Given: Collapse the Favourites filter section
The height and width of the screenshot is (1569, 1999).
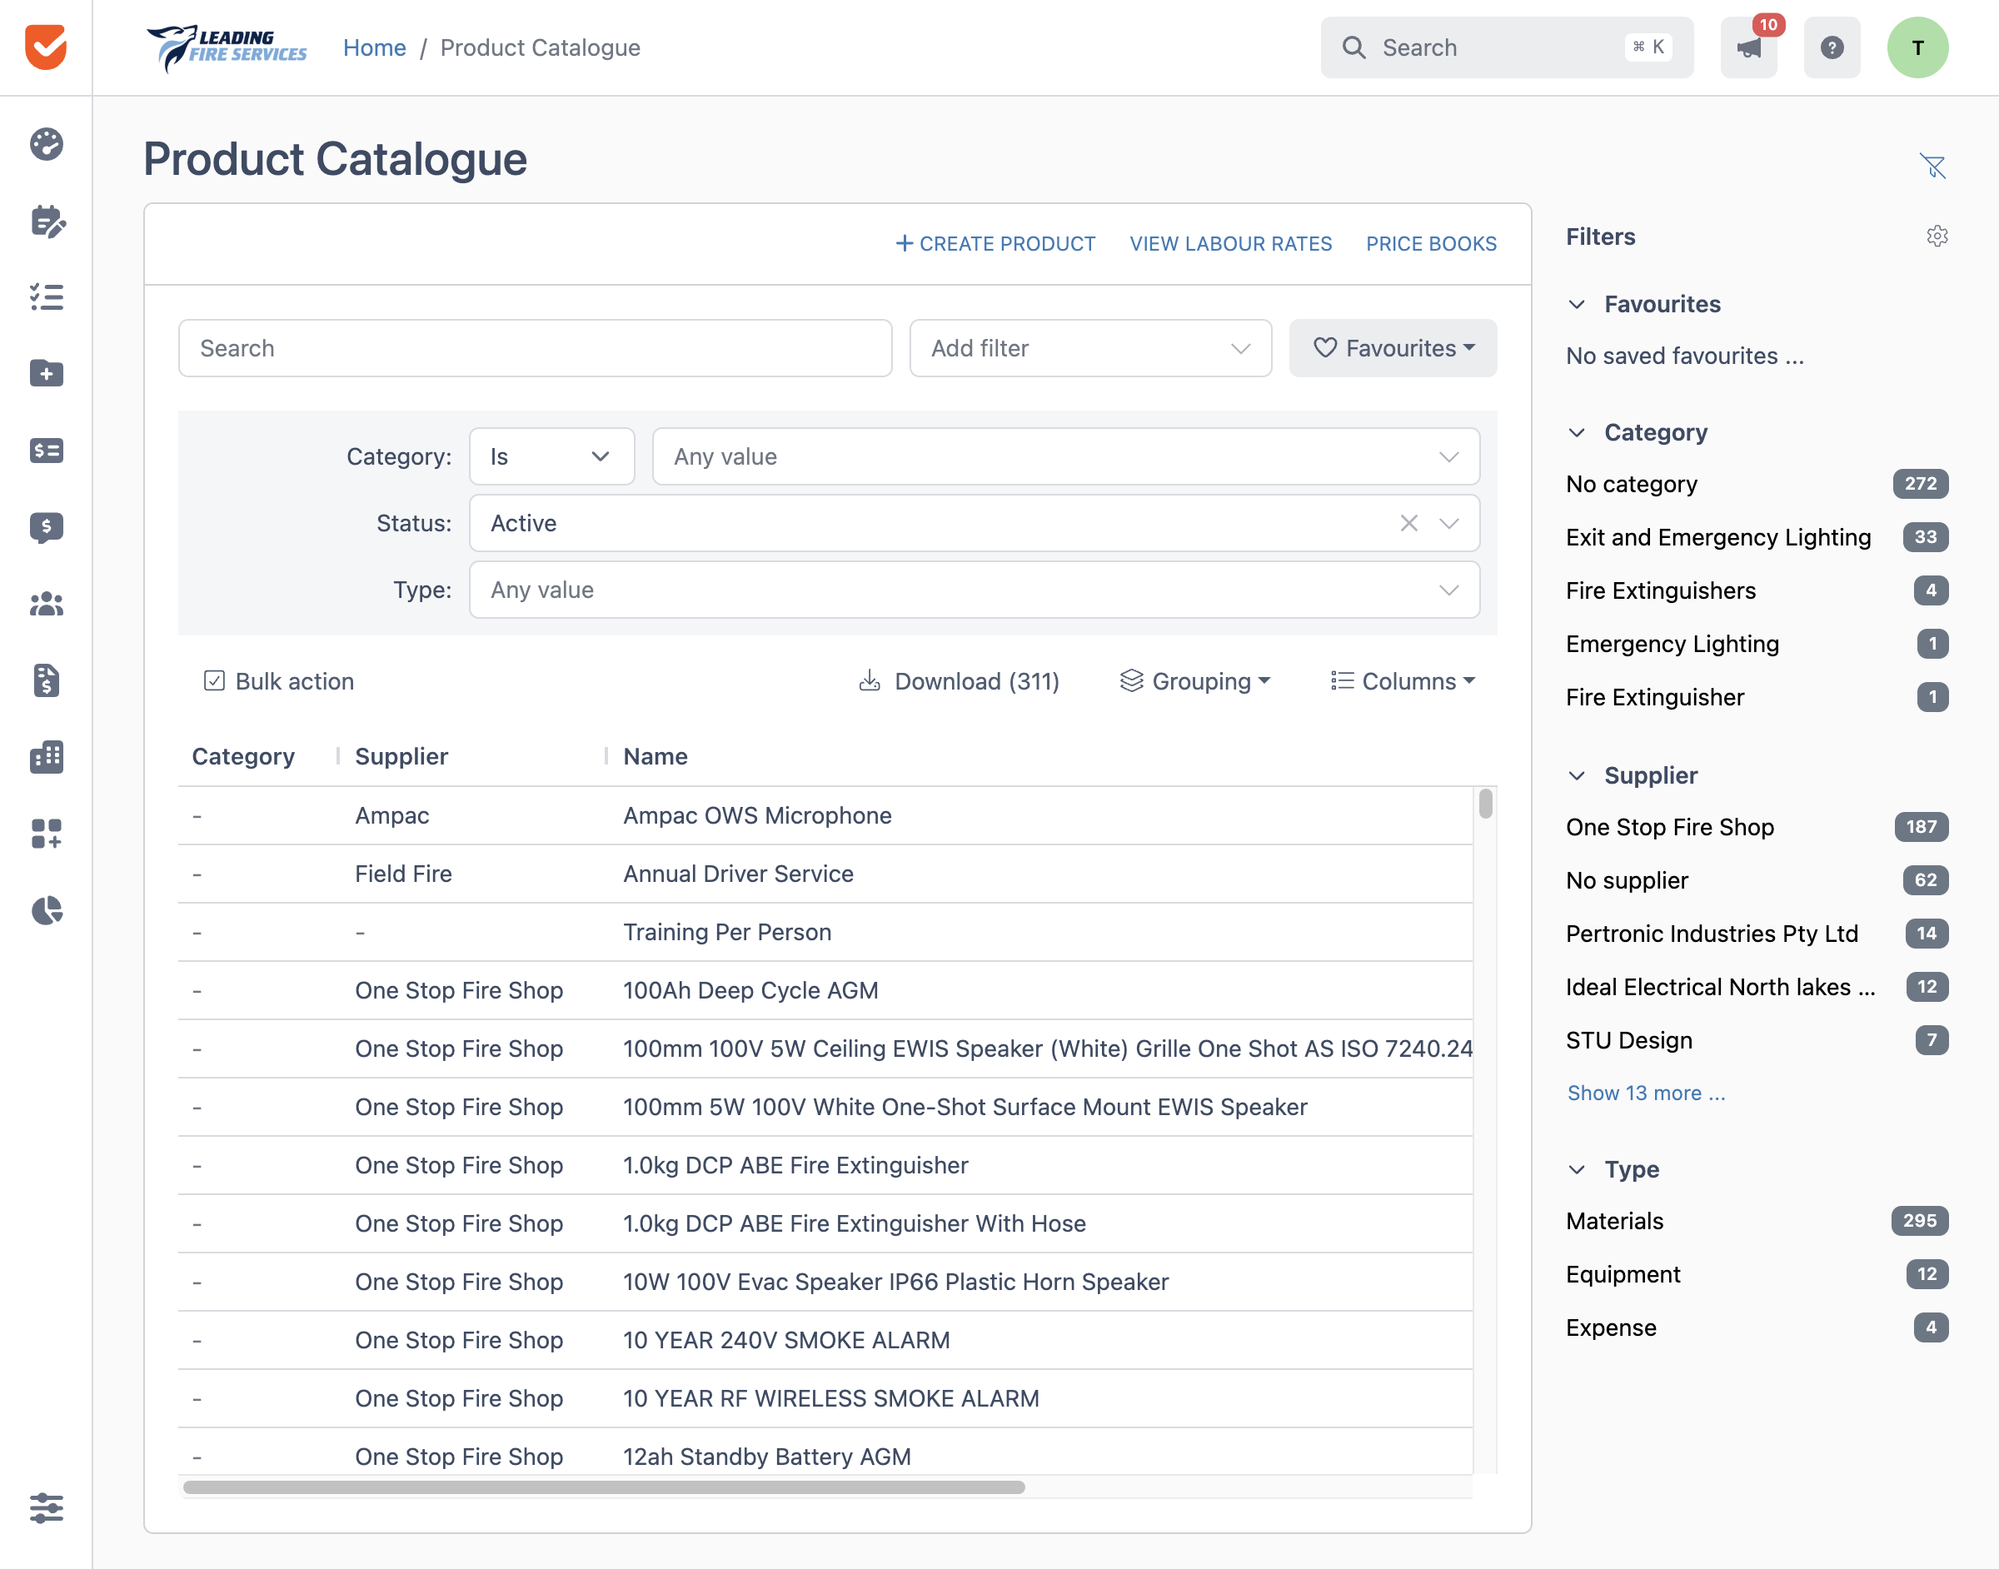Looking at the screenshot, I should pos(1577,304).
